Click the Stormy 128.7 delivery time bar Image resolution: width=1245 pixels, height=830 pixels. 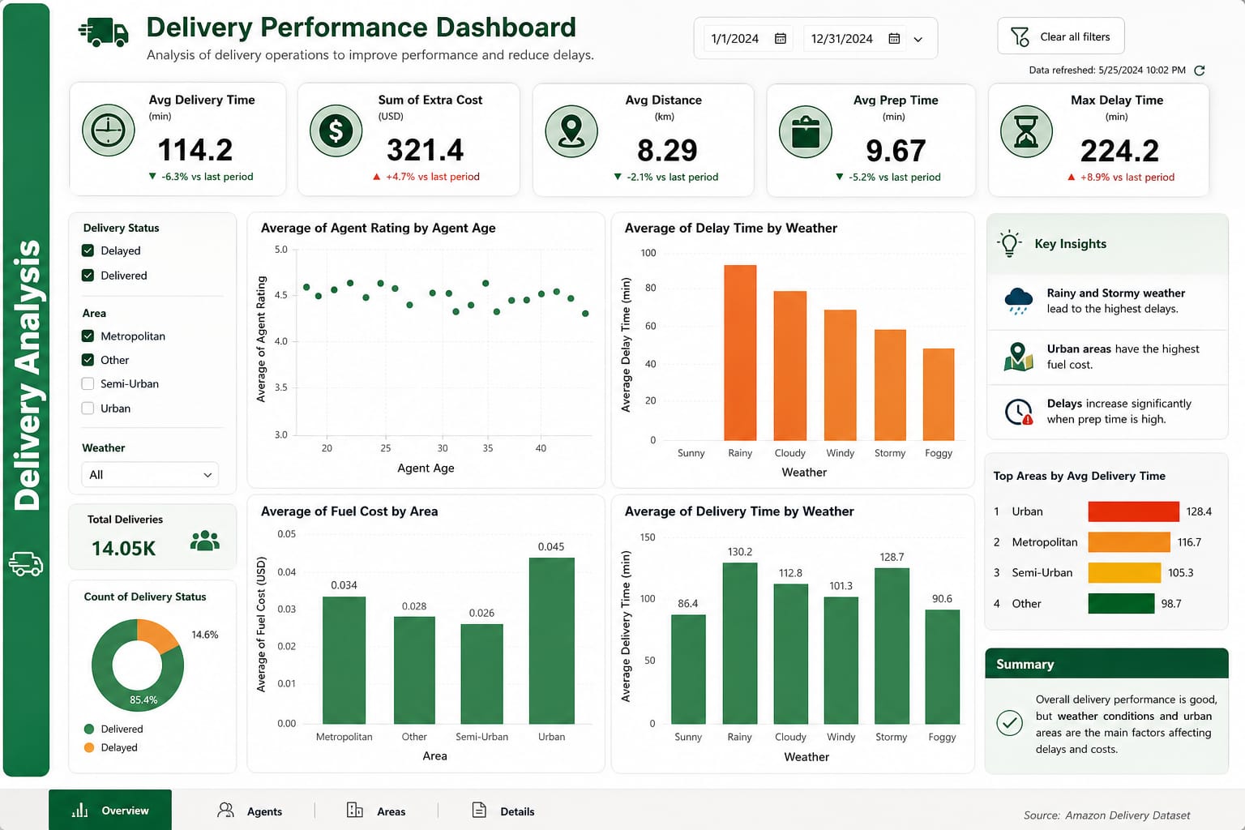892,645
